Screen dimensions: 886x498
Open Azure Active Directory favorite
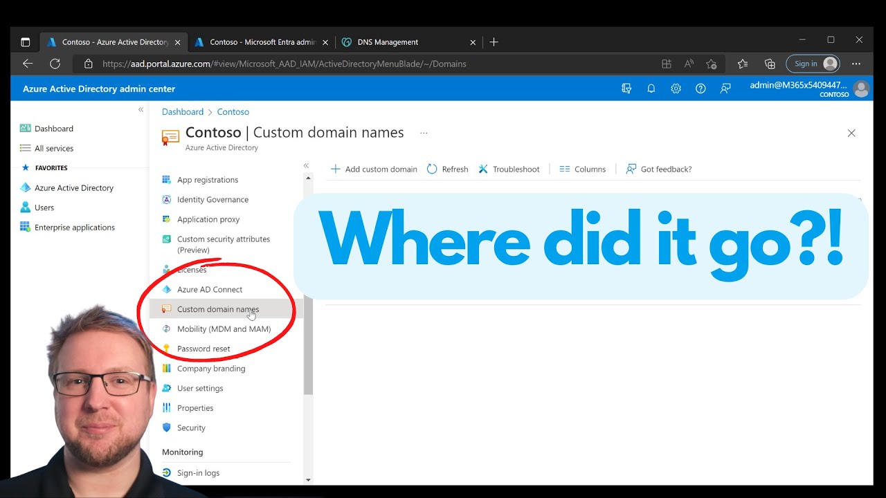coord(74,188)
